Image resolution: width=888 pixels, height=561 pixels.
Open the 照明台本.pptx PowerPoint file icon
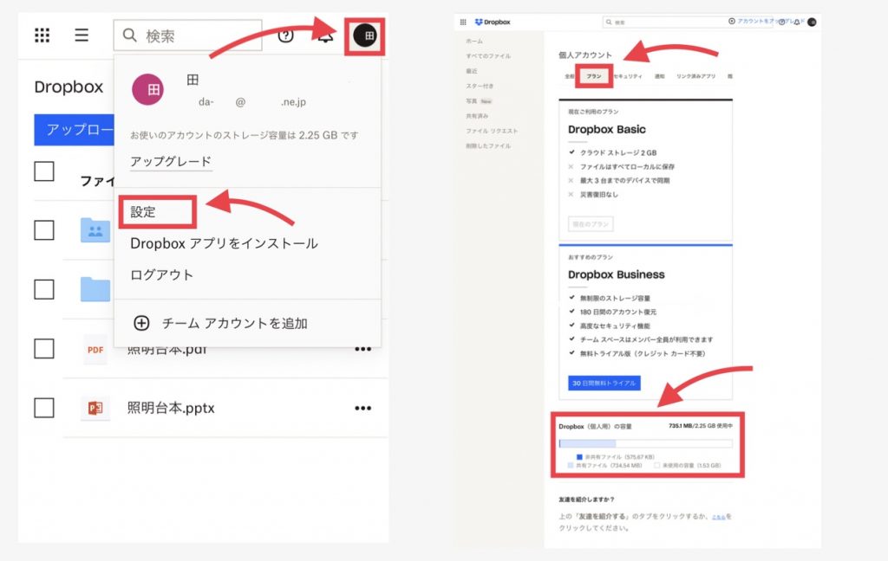95,408
